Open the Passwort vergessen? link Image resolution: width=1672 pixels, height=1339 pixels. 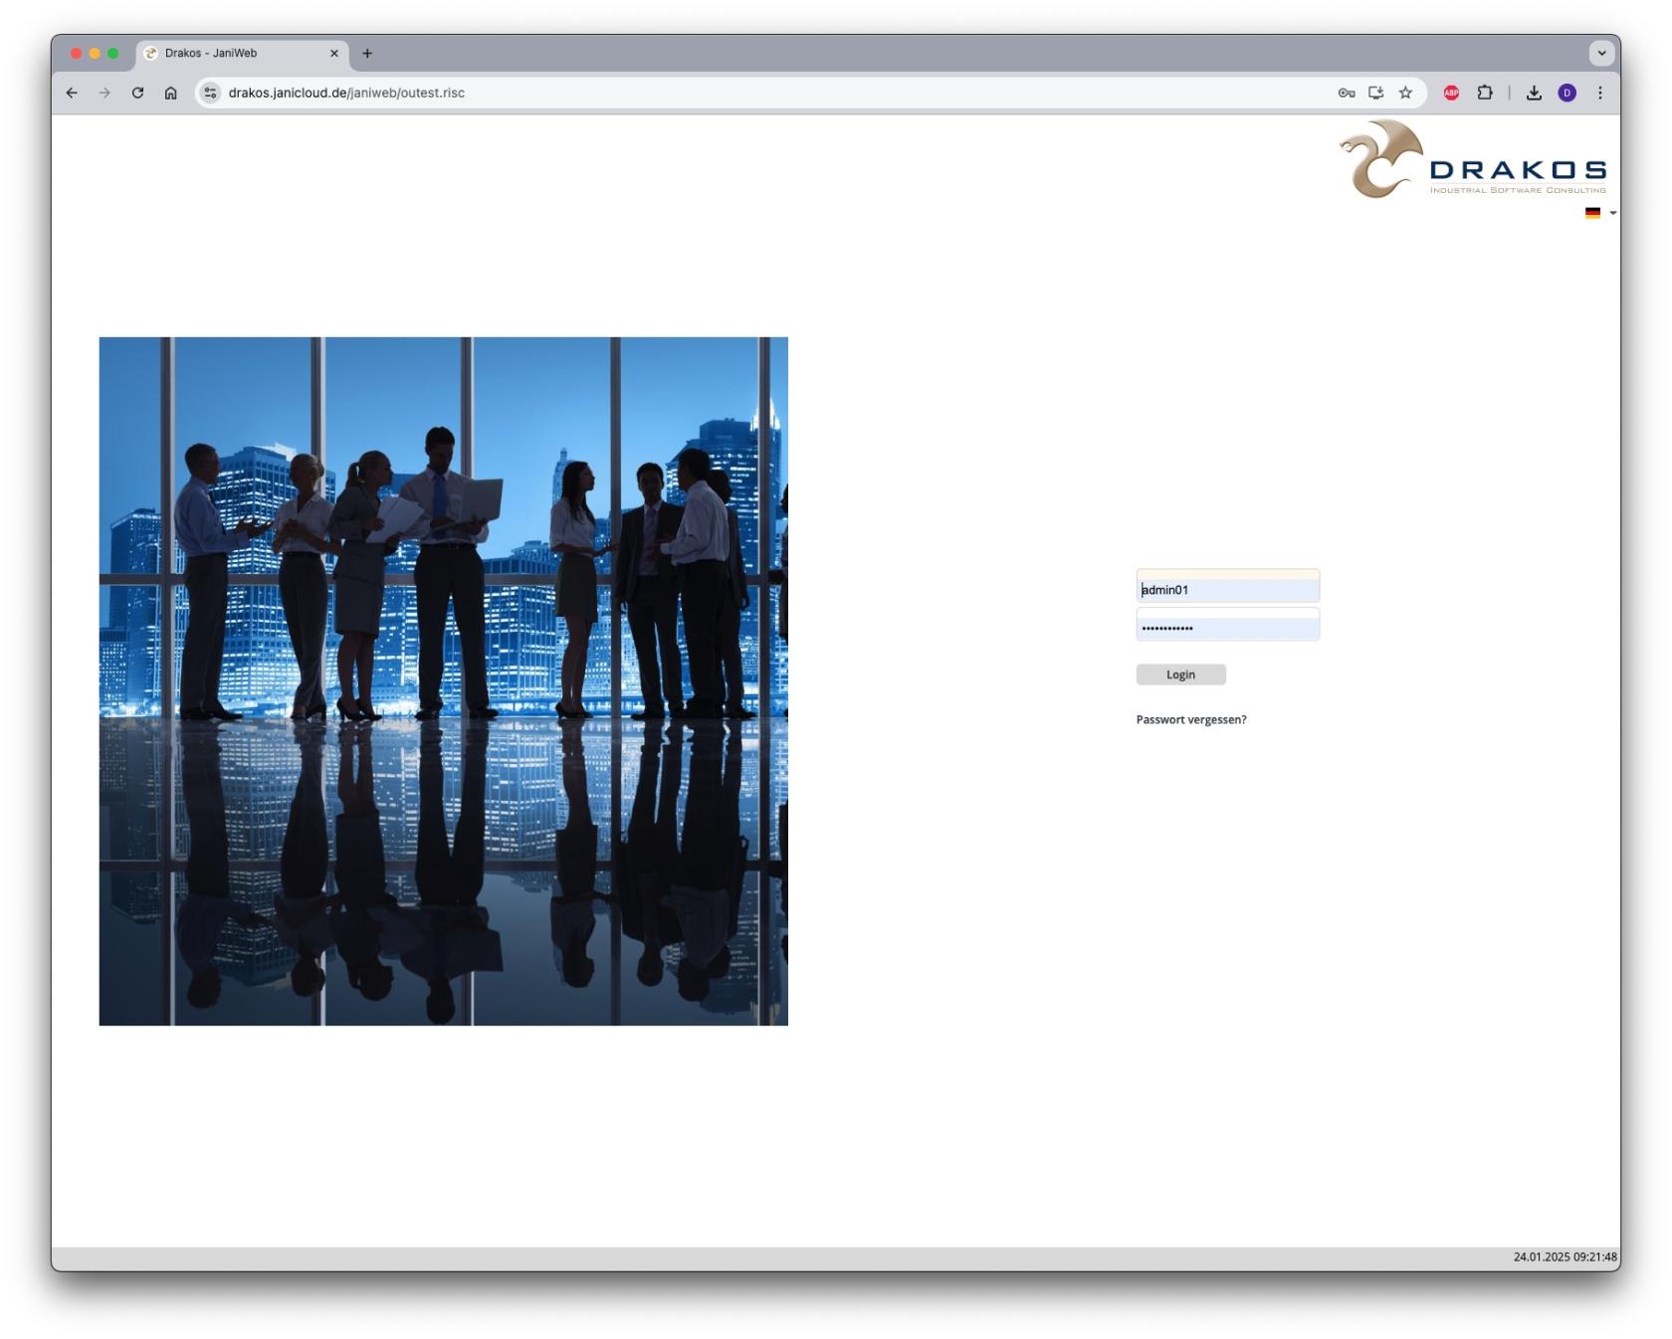pyautogui.click(x=1190, y=719)
